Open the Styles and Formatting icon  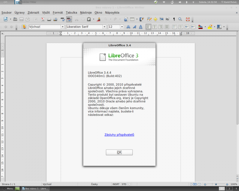click(x=24, y=27)
